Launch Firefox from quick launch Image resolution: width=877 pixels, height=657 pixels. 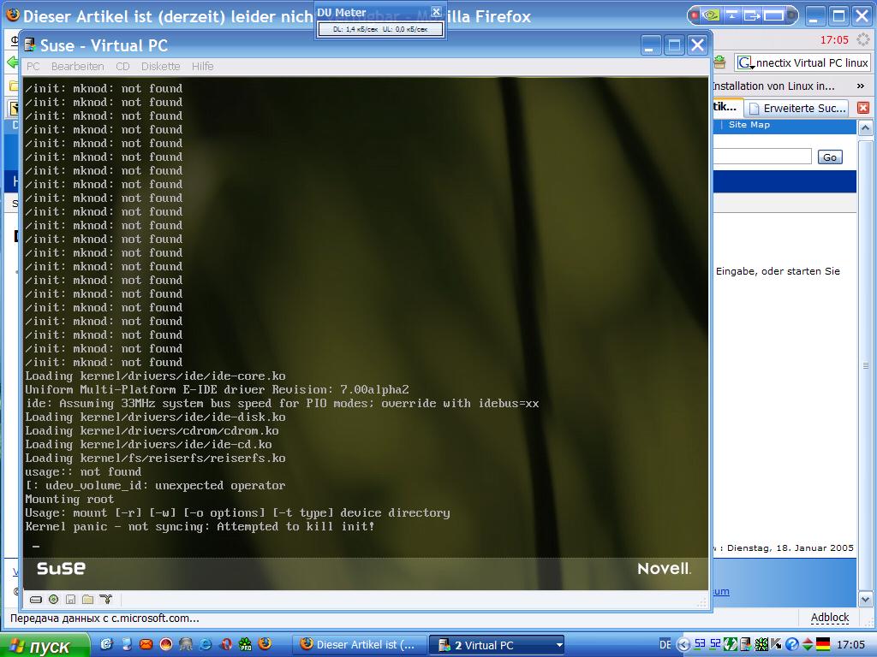tap(265, 644)
